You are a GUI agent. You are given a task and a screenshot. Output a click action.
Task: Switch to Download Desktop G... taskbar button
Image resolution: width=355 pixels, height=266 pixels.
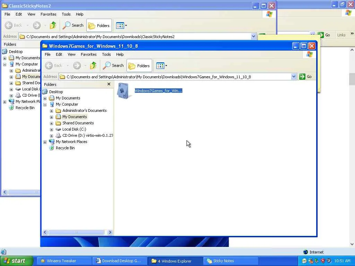[x=120, y=261]
